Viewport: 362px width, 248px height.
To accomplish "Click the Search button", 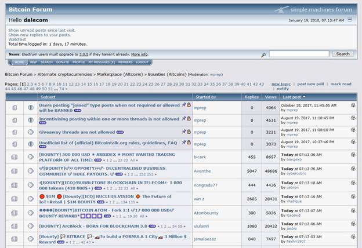I will tap(343, 54).
